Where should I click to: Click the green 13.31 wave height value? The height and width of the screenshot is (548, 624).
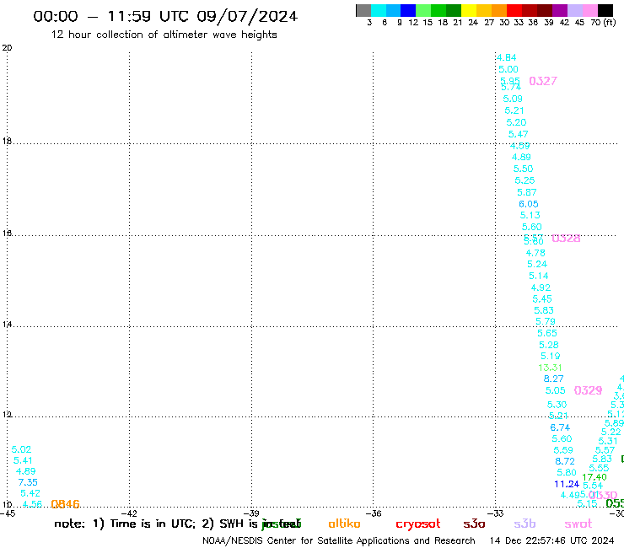pyautogui.click(x=550, y=368)
